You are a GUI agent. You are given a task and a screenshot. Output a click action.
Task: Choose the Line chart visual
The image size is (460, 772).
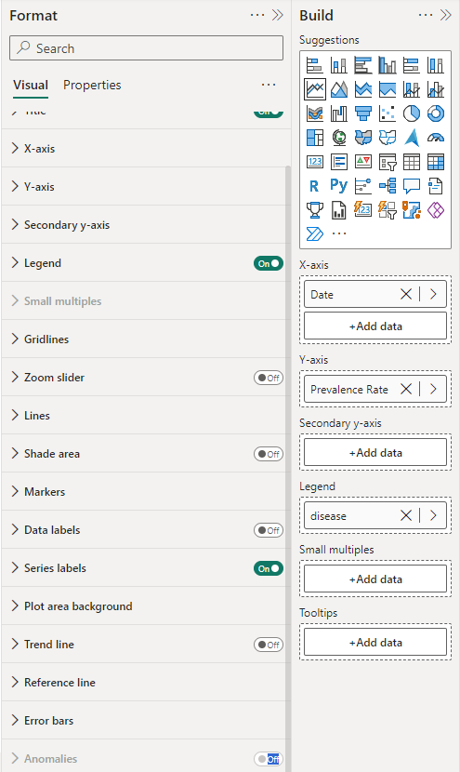click(314, 89)
